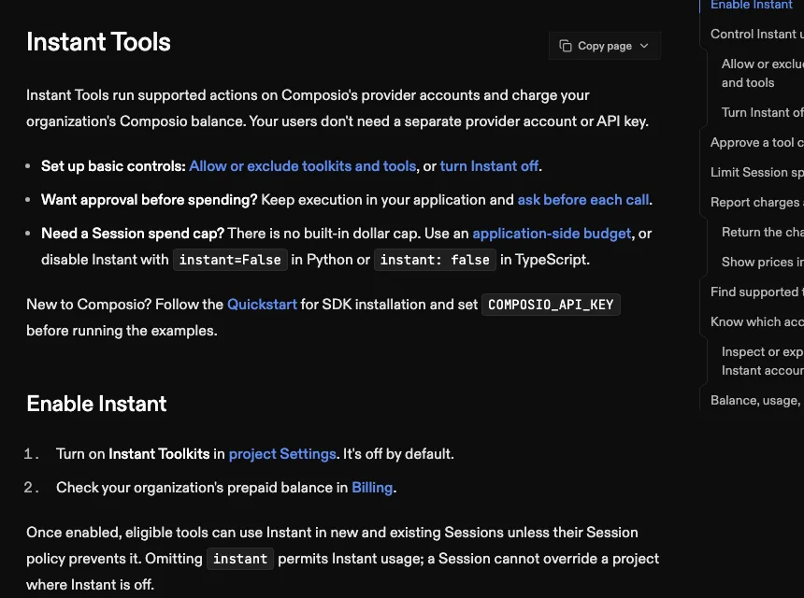The height and width of the screenshot is (598, 804).
Task: Click the 'Instant Tools' page heading
Action: click(x=98, y=42)
